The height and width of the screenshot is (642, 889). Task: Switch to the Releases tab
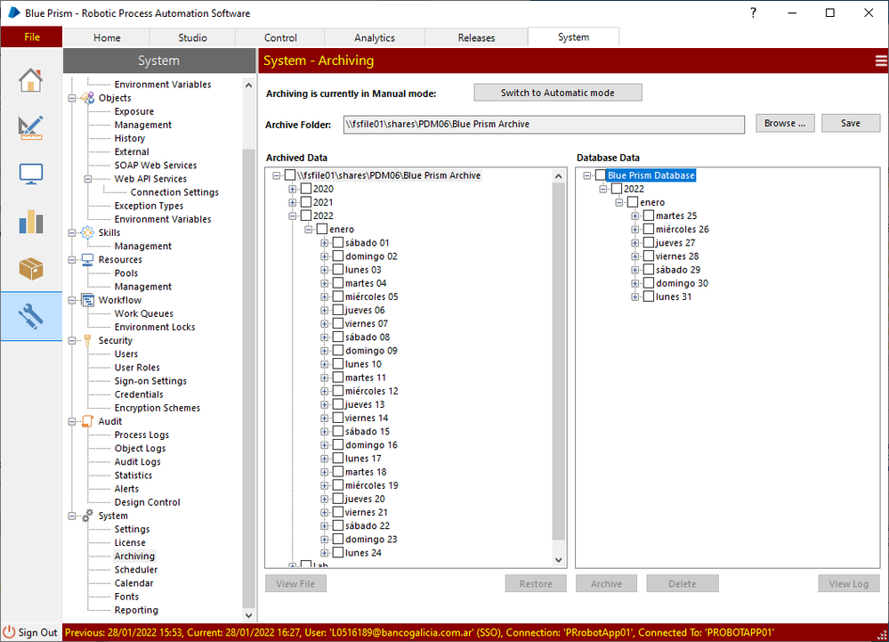476,37
